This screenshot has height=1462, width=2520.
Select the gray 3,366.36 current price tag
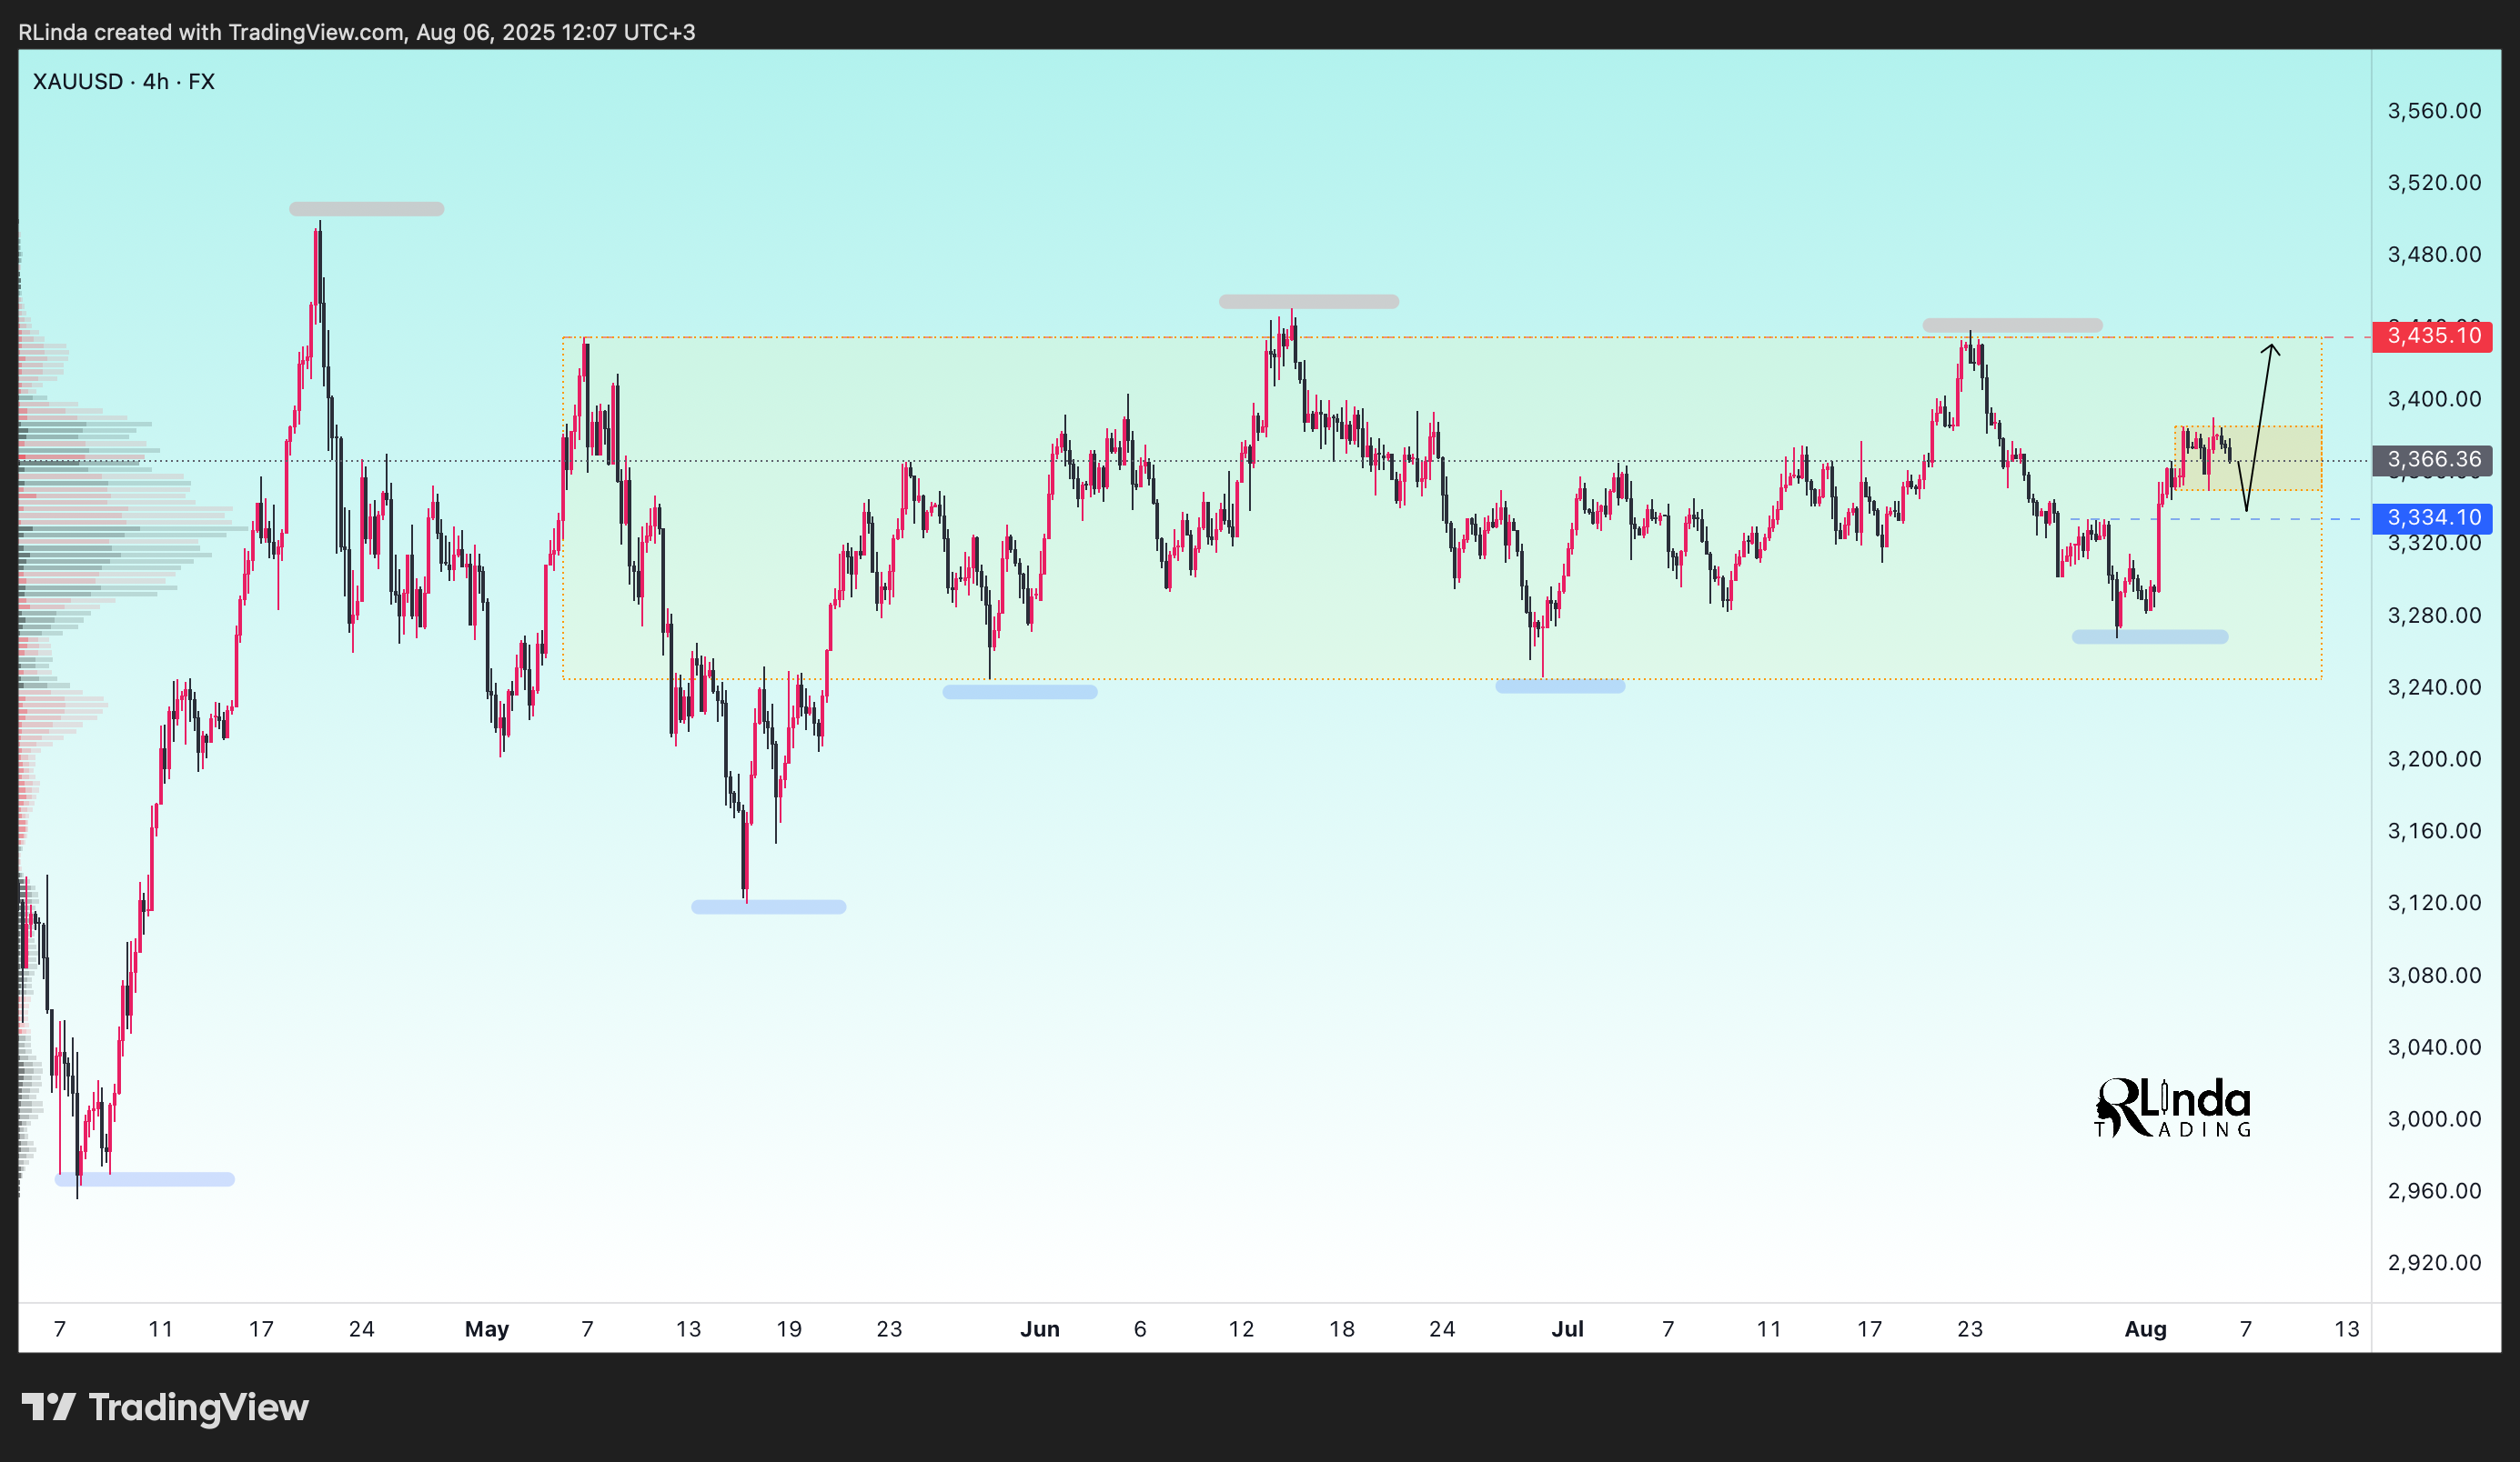pyautogui.click(x=2432, y=460)
